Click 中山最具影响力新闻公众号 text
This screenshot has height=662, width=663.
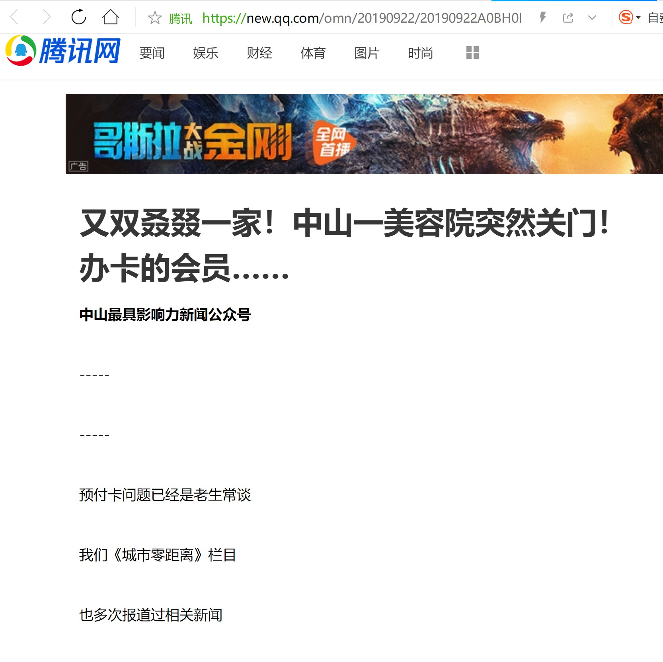pyautogui.click(x=165, y=315)
